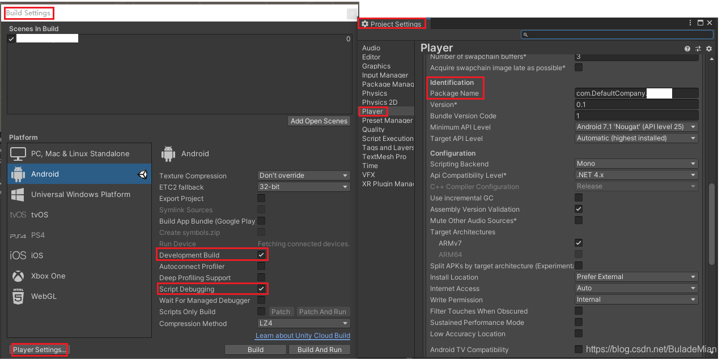Click the search icon in Project Settings
Image resolution: width=722 pixels, height=360 pixels.
pos(525,35)
